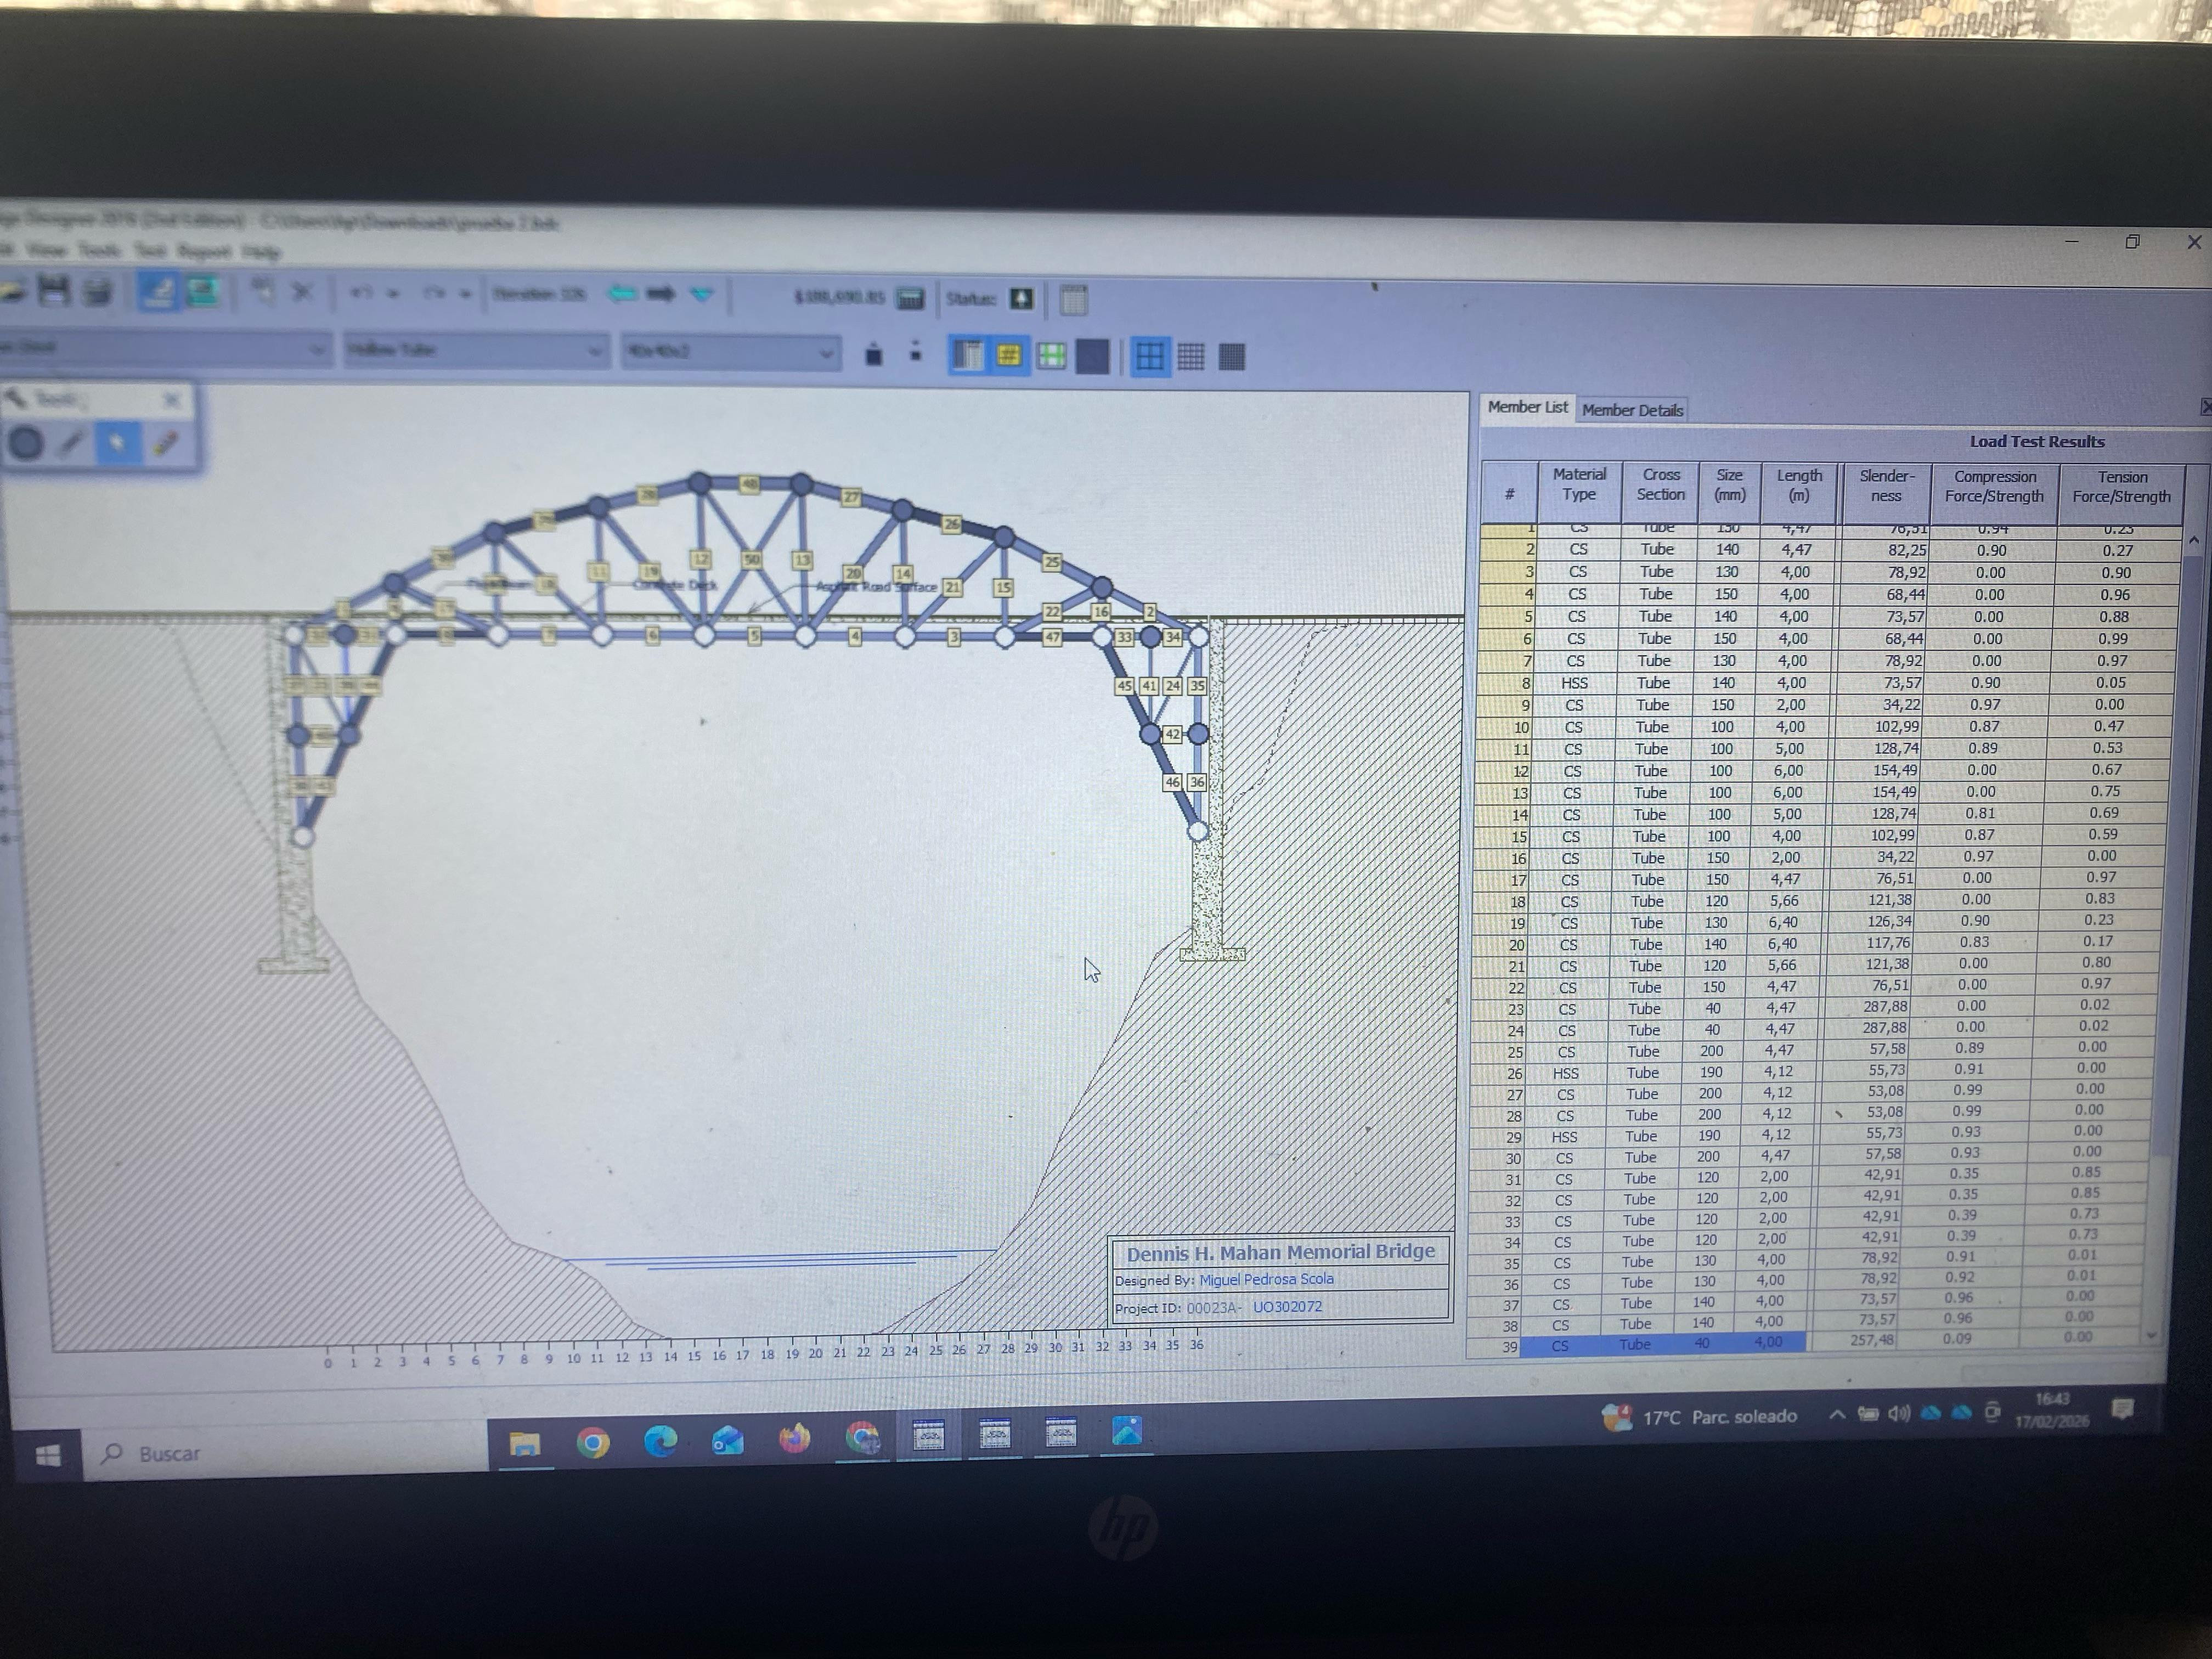
Task: Open the member size dropdown
Action: [826, 352]
